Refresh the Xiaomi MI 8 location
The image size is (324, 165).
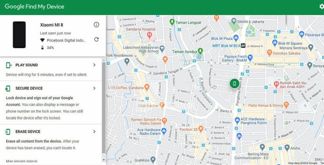tap(96, 39)
